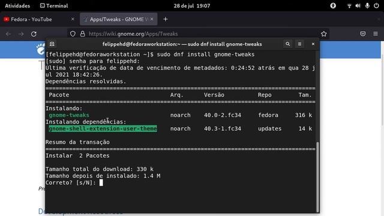Image resolution: width=384 pixels, height=216 pixels.
Task: Click the 'fedora' repo text
Action: (x=268, y=115)
